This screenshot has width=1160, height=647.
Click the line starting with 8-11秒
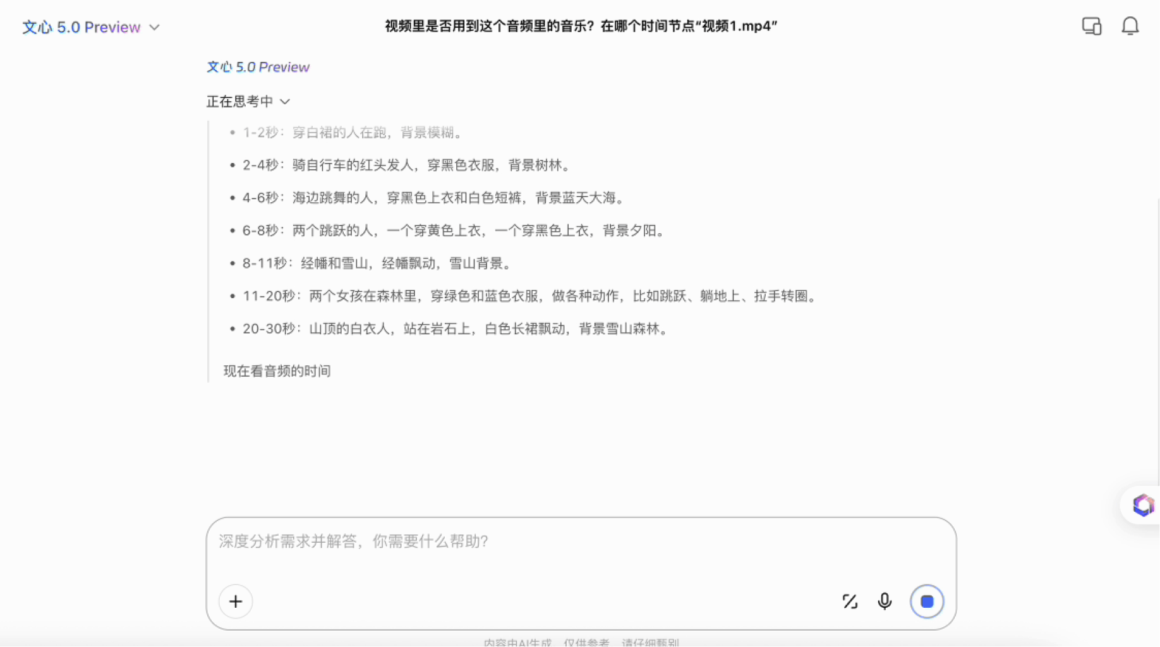click(x=378, y=263)
